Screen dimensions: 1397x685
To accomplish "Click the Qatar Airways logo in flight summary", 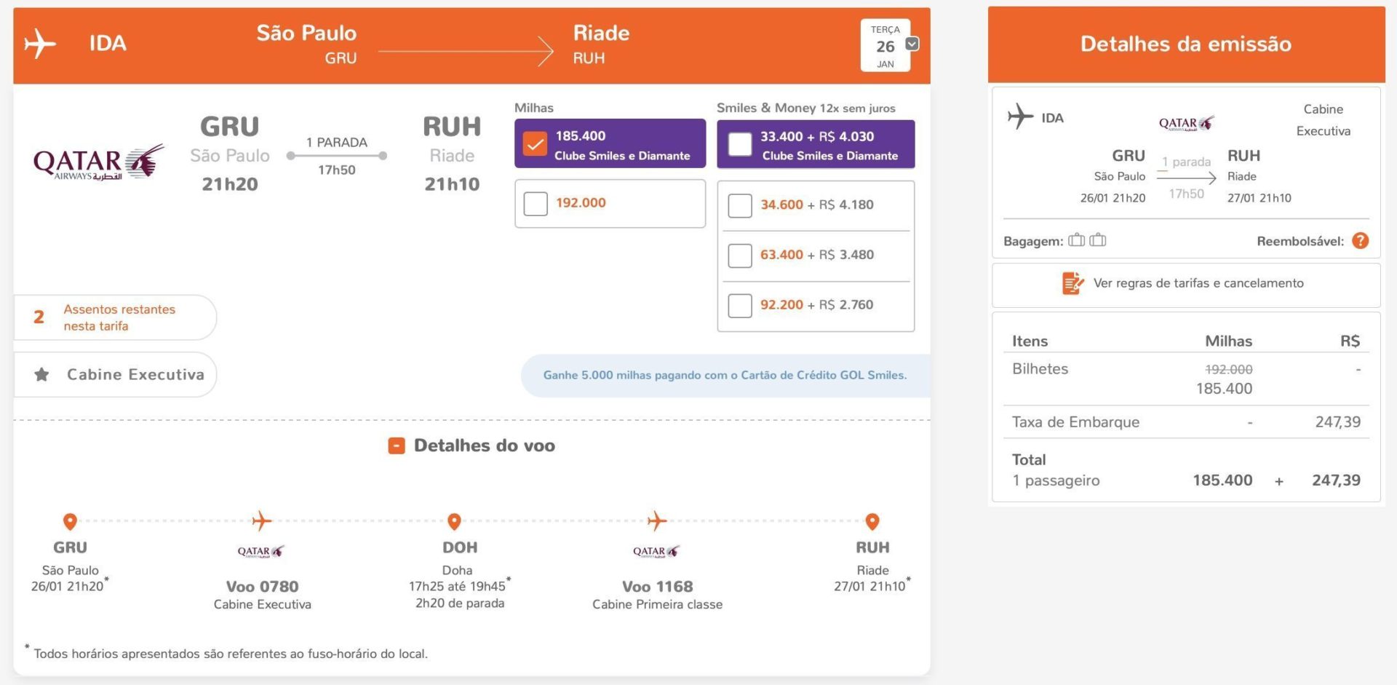I will point(98,162).
